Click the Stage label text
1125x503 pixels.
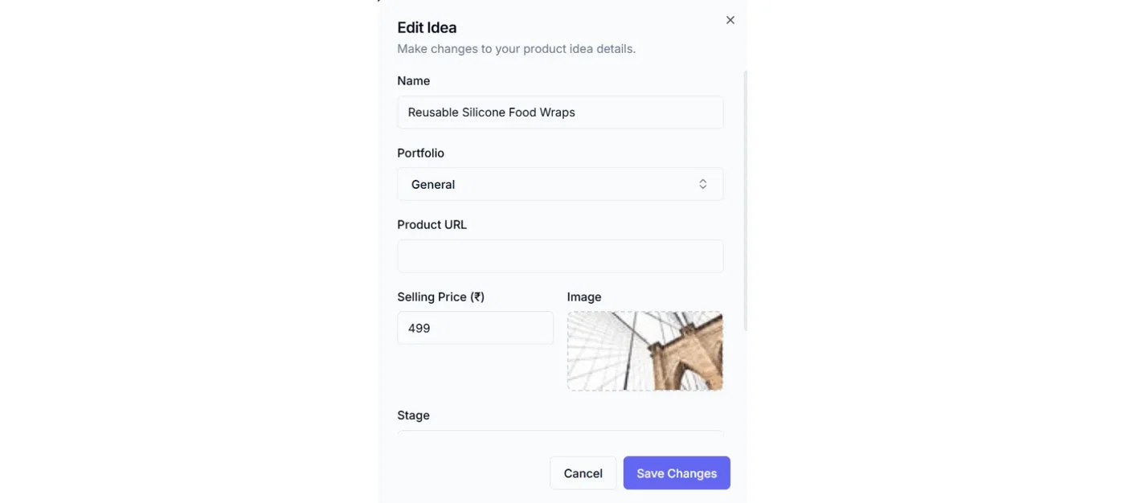413,415
